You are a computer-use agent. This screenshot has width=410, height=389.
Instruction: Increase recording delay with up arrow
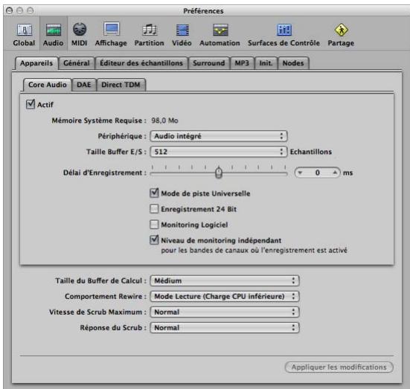(x=335, y=173)
